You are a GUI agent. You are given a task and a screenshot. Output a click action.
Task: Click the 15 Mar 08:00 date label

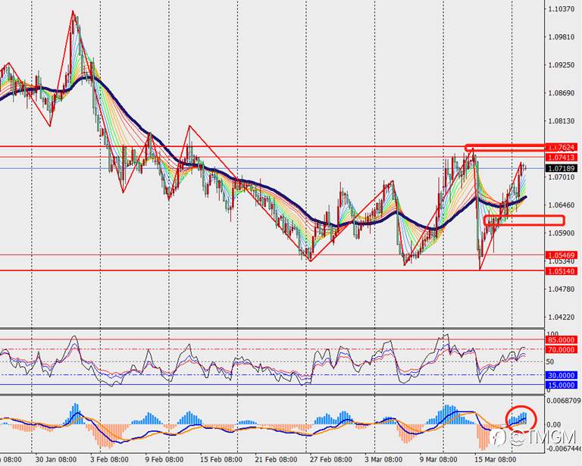click(495, 459)
